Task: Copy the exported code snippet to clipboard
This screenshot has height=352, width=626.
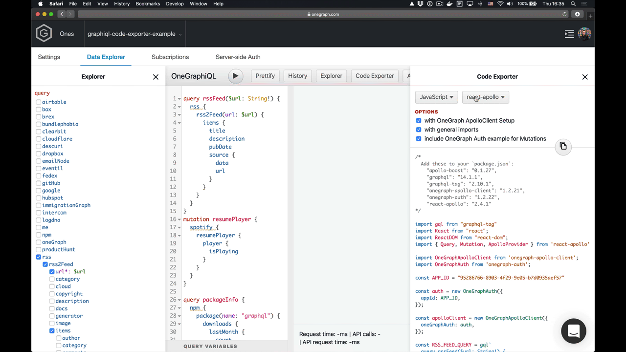Action: [563, 146]
